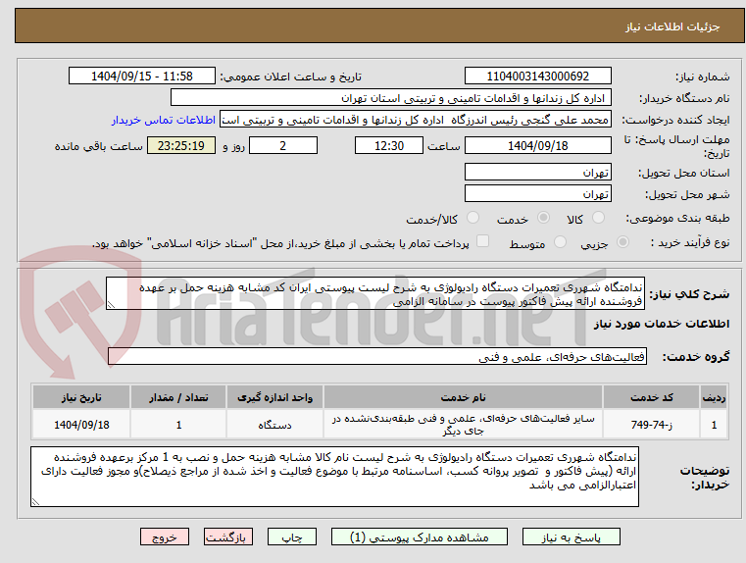Select the کالا/خدمت radio button

click(x=472, y=218)
